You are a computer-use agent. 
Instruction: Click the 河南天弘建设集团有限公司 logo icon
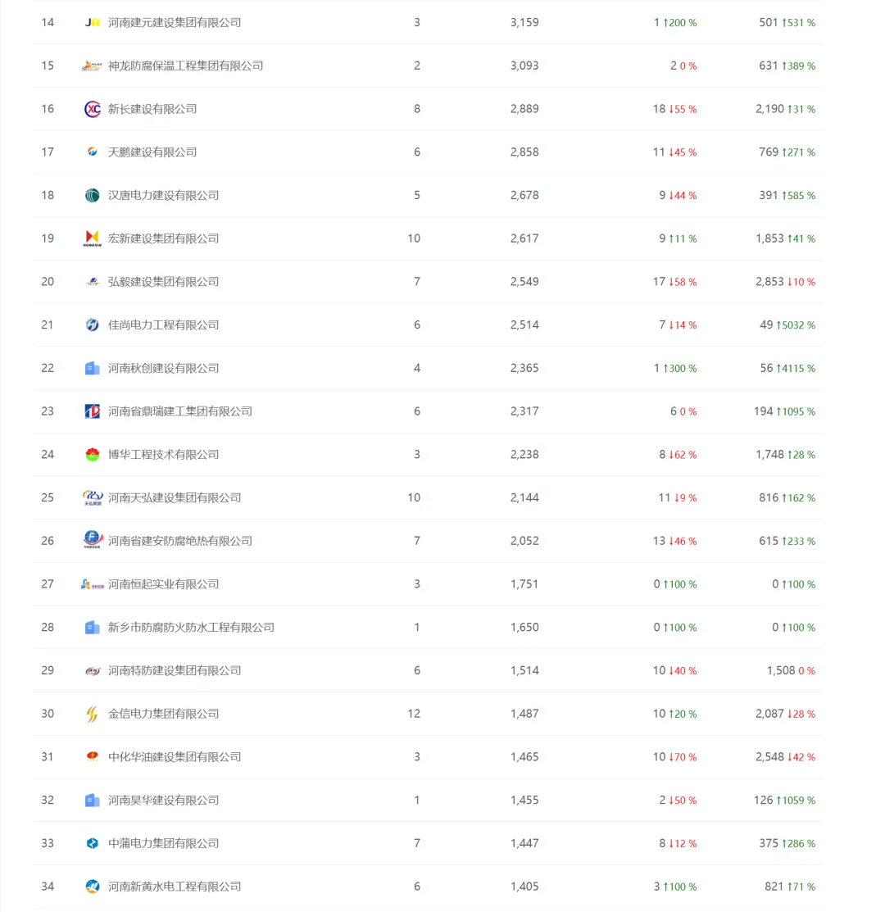click(93, 498)
